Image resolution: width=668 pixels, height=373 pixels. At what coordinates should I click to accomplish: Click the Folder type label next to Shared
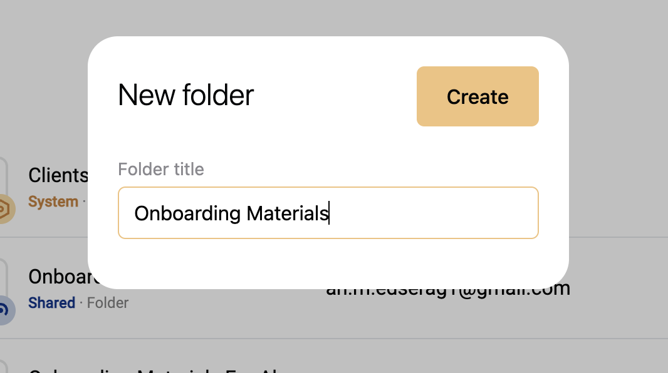click(x=108, y=303)
